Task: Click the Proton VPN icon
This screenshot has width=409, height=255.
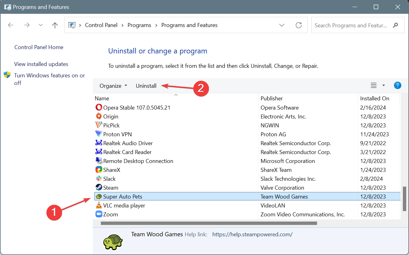Action: [99, 134]
